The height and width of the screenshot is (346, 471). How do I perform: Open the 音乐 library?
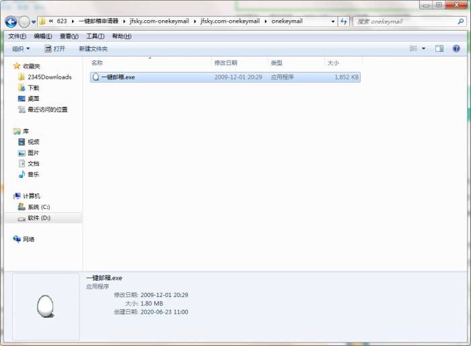tap(34, 174)
